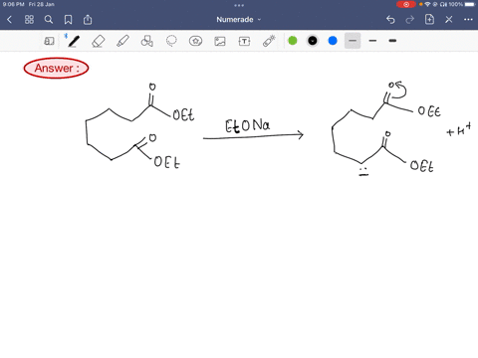Screen dimensions: 478x358
Task: Tap the three dots multitasking handle
Action: tap(239, 5)
